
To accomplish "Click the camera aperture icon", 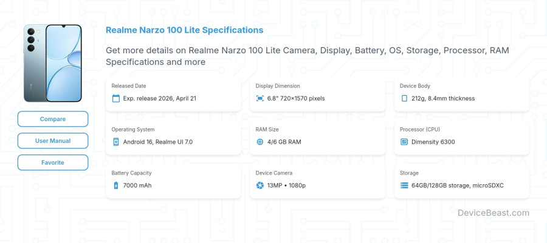I will [260, 185].
